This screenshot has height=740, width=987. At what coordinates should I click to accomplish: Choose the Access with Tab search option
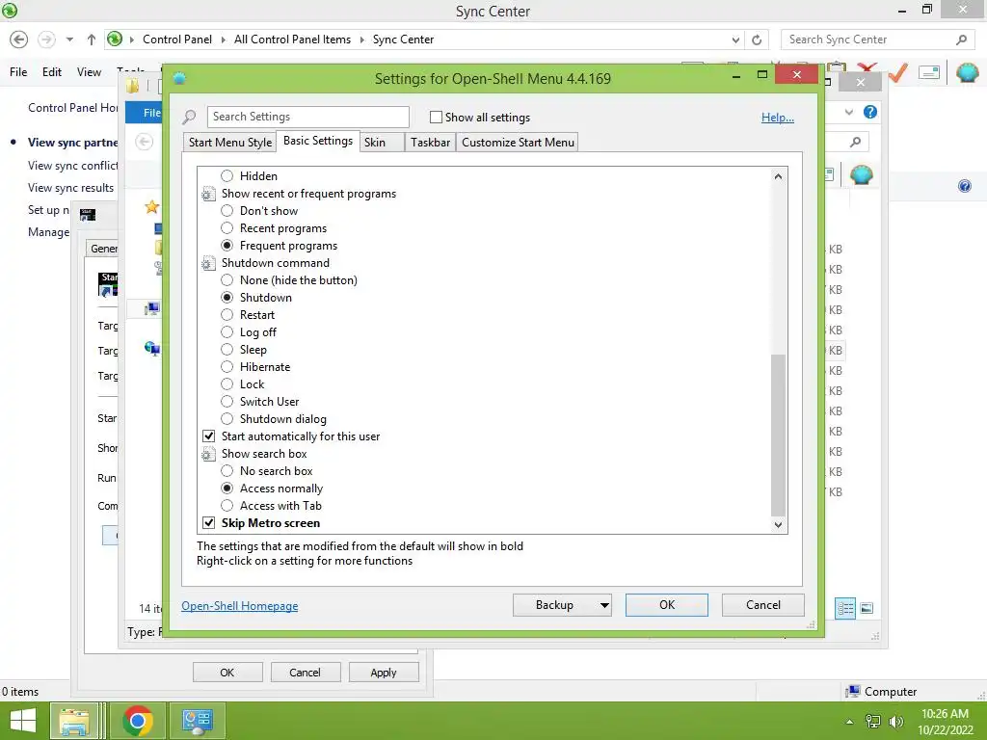pyautogui.click(x=227, y=506)
